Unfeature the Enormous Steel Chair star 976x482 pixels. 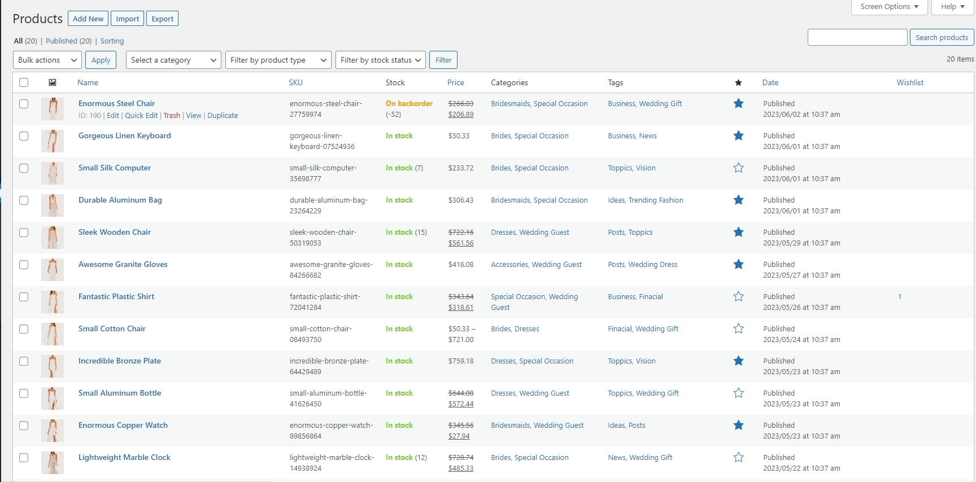tap(738, 104)
